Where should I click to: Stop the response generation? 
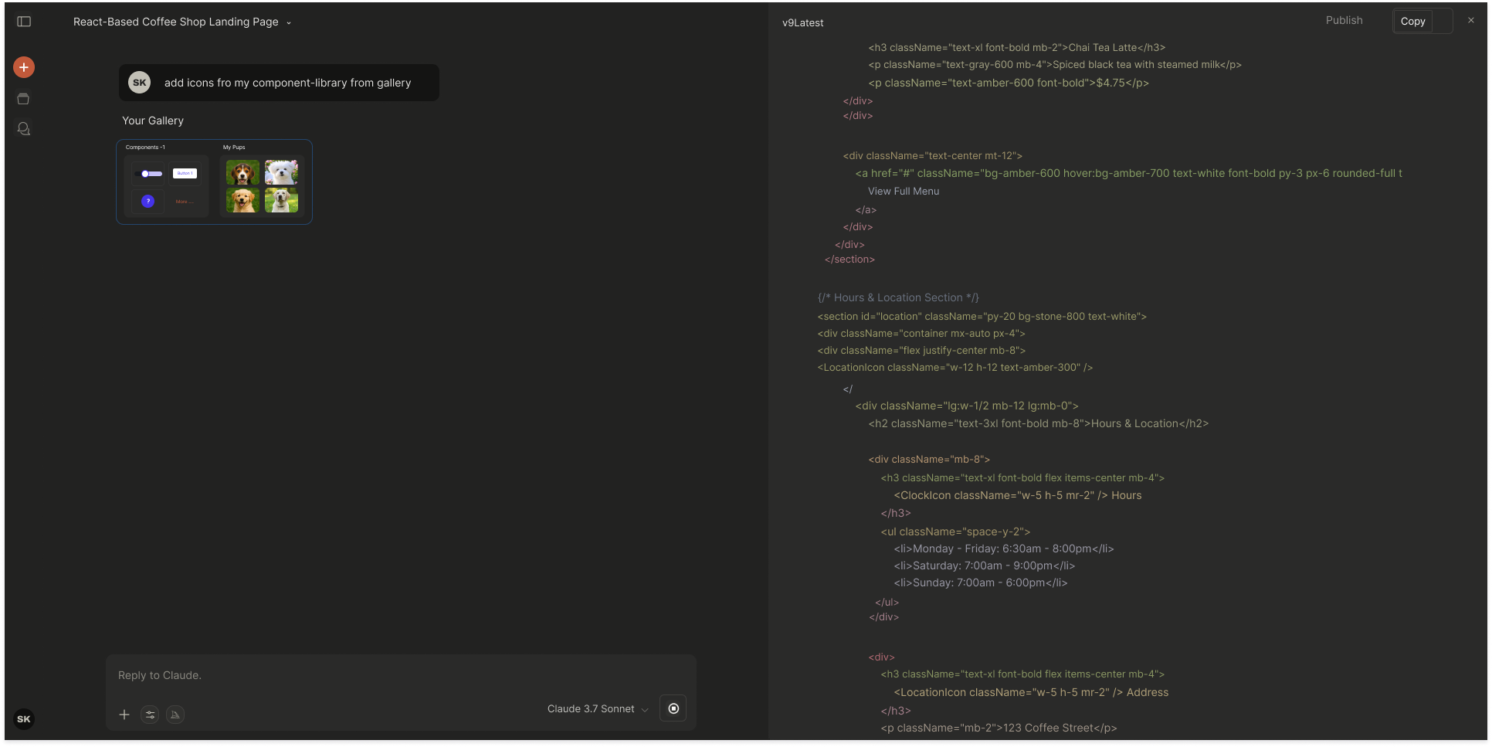click(x=673, y=708)
